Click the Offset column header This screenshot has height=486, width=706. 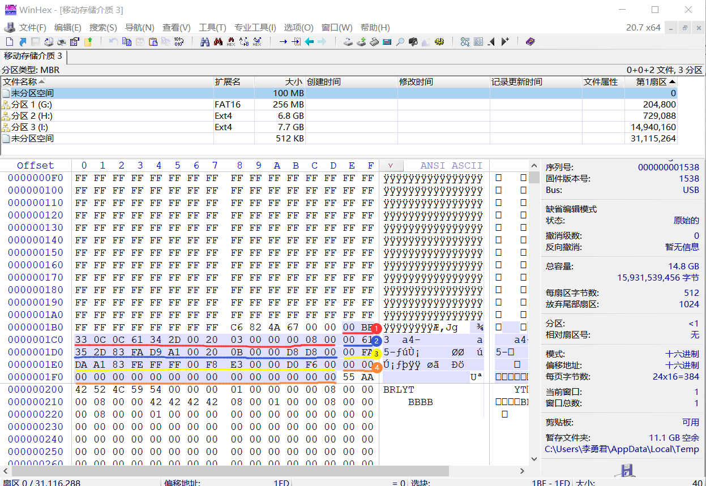pos(35,166)
